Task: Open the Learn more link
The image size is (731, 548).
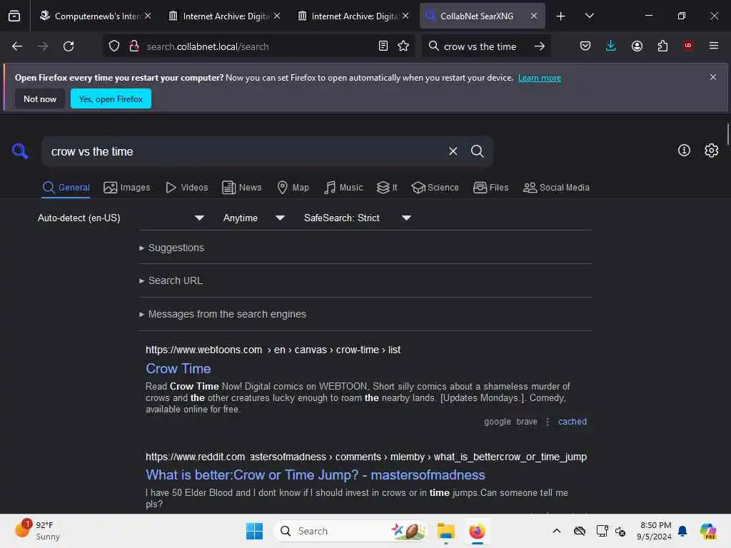Action: point(540,78)
